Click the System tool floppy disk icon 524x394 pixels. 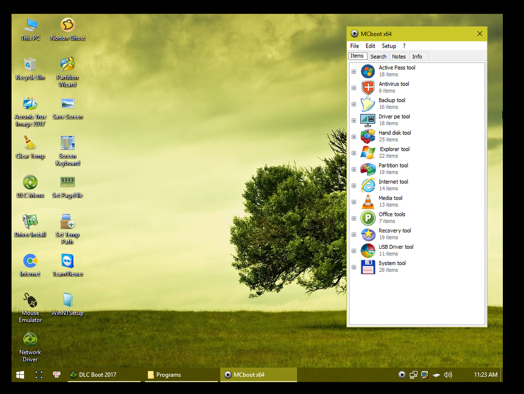(368, 267)
